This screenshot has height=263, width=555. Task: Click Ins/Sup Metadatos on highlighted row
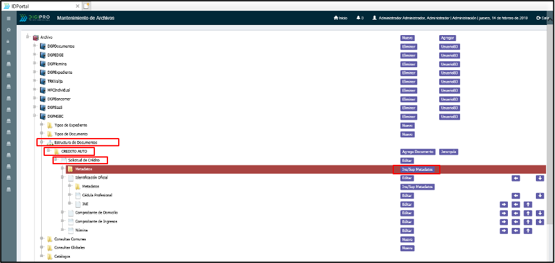pos(416,170)
